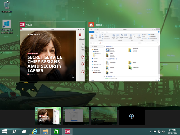Click Invert selection in the Select group

[153, 38]
